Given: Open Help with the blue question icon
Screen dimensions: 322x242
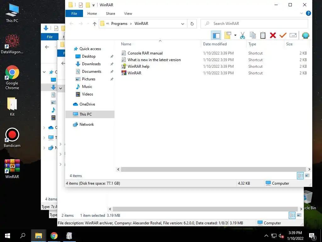Looking at the screenshot, I should pyautogui.click(x=308, y=13).
